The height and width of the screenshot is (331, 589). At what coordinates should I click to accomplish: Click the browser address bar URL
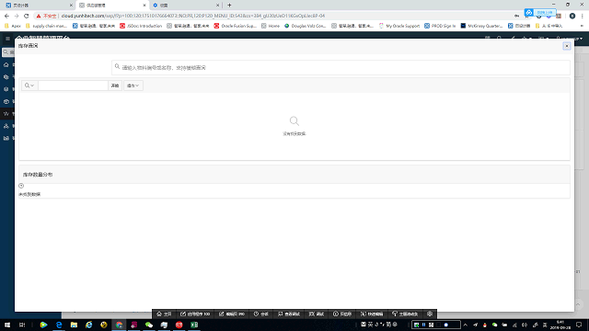click(x=192, y=16)
